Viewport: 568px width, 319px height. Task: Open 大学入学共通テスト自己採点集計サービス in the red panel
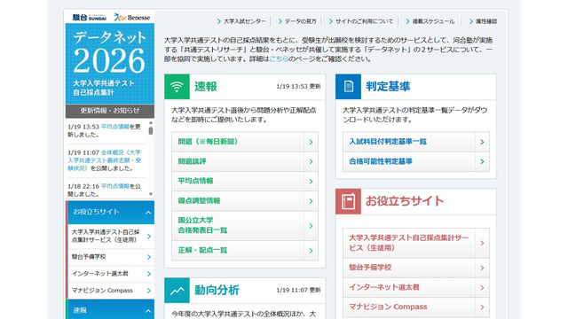point(416,243)
